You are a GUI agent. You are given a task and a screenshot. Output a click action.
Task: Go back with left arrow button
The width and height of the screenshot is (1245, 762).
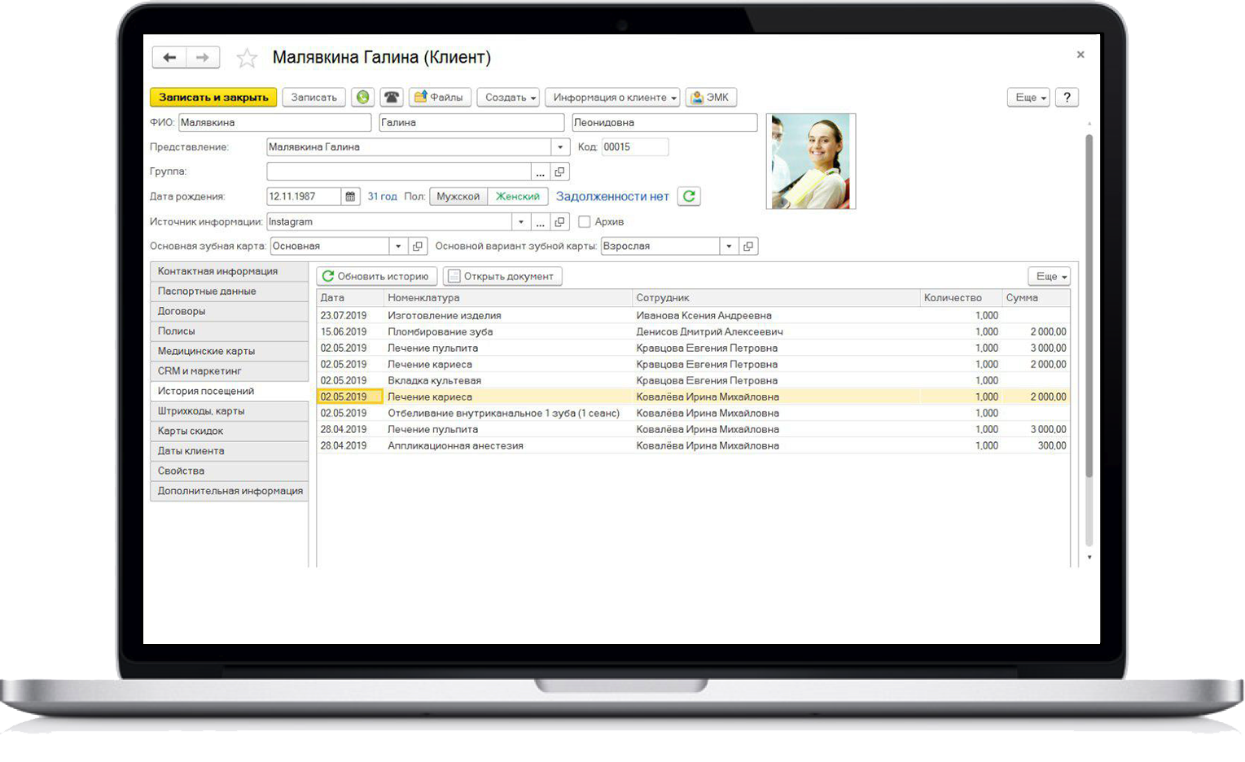click(x=169, y=58)
